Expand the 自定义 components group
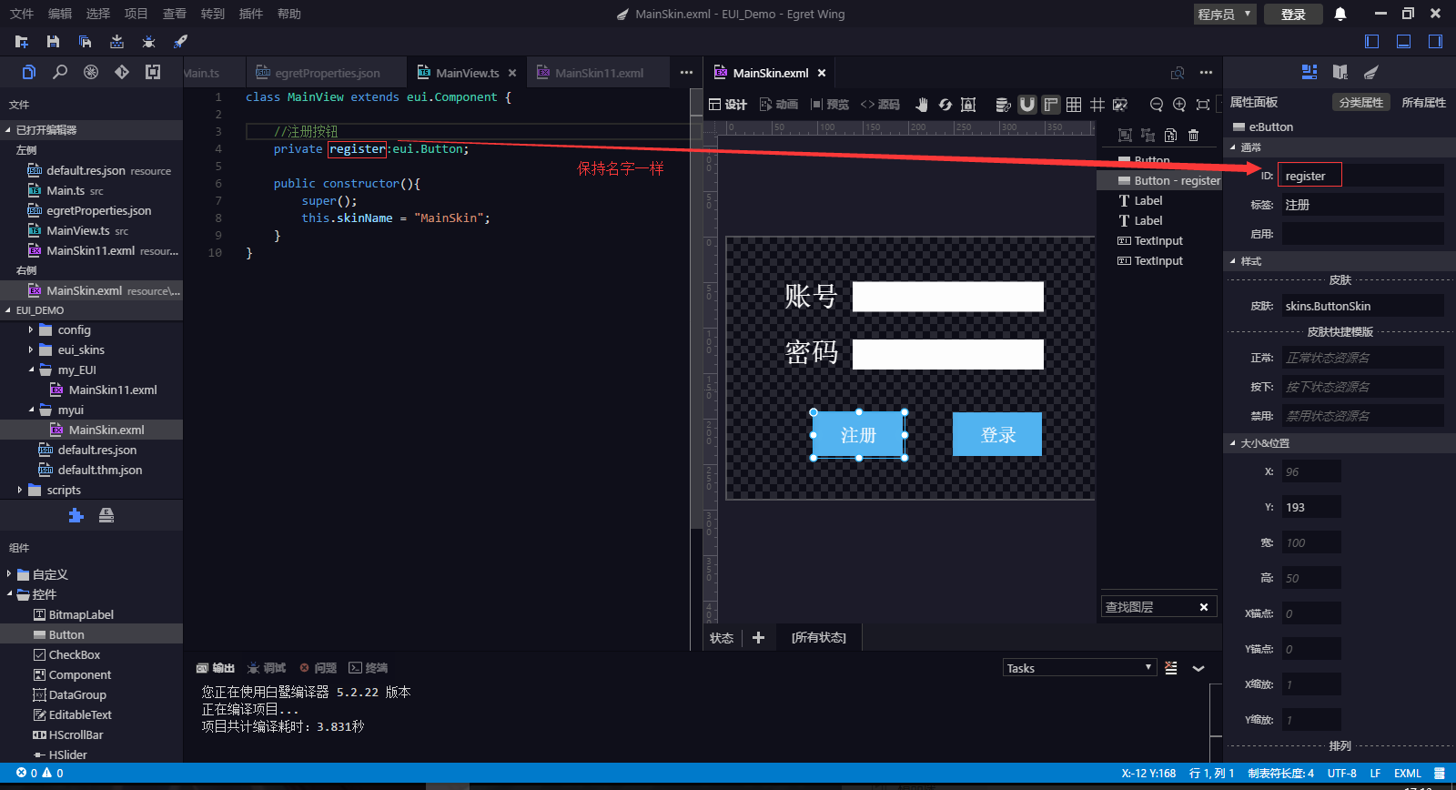The image size is (1456, 790). (x=9, y=574)
